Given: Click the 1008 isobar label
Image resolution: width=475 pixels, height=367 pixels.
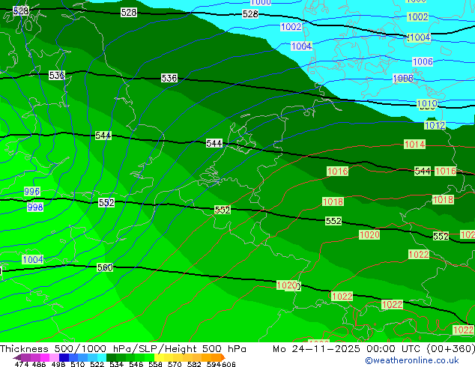Looking at the screenshot, I should click(403, 79).
